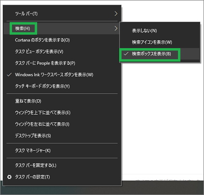Toggle タスク バーを固定する(L)
Screen dimensions: 204x195
(x=62, y=165)
